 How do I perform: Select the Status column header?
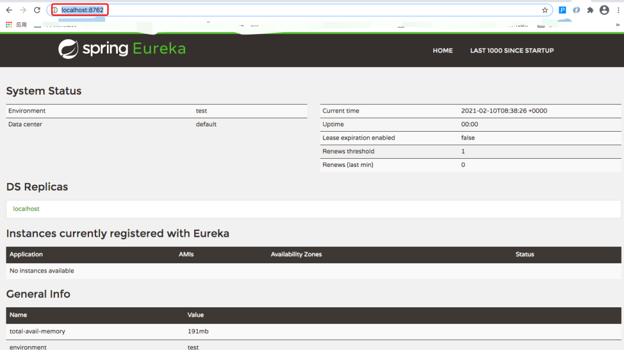coord(525,254)
